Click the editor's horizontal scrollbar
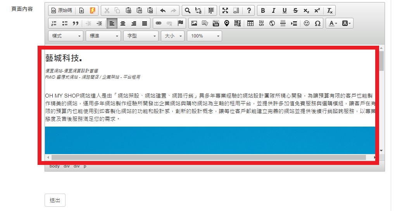 (x=209, y=158)
